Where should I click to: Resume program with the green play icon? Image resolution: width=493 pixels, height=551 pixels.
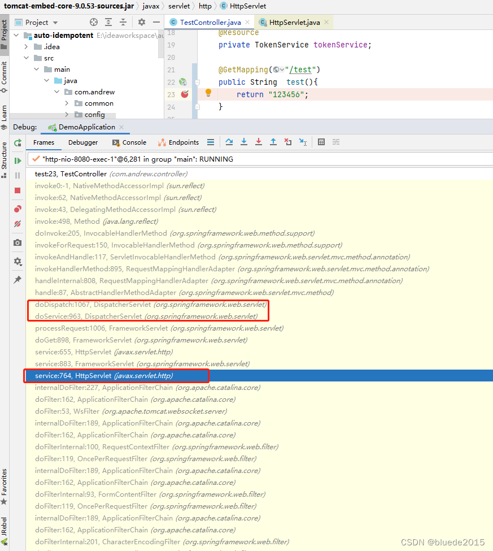point(18,160)
